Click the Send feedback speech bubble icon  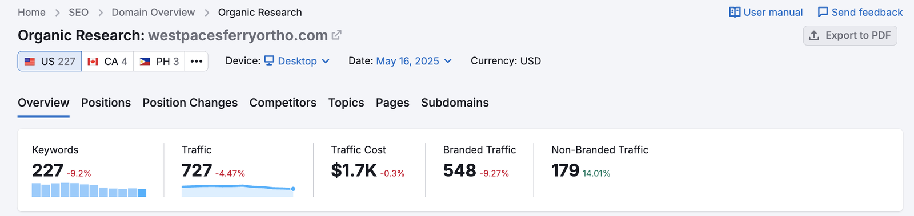[x=823, y=13]
